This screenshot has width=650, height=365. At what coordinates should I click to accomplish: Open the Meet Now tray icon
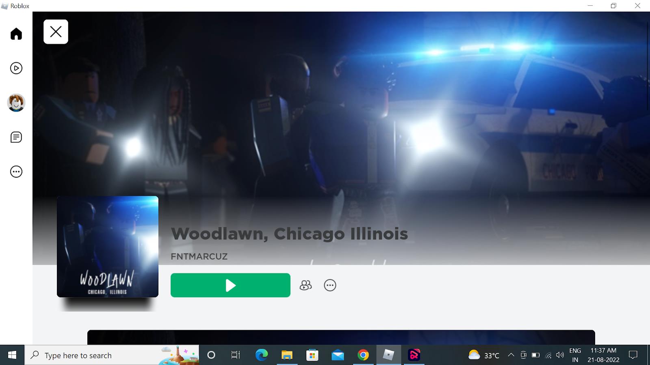point(523,355)
